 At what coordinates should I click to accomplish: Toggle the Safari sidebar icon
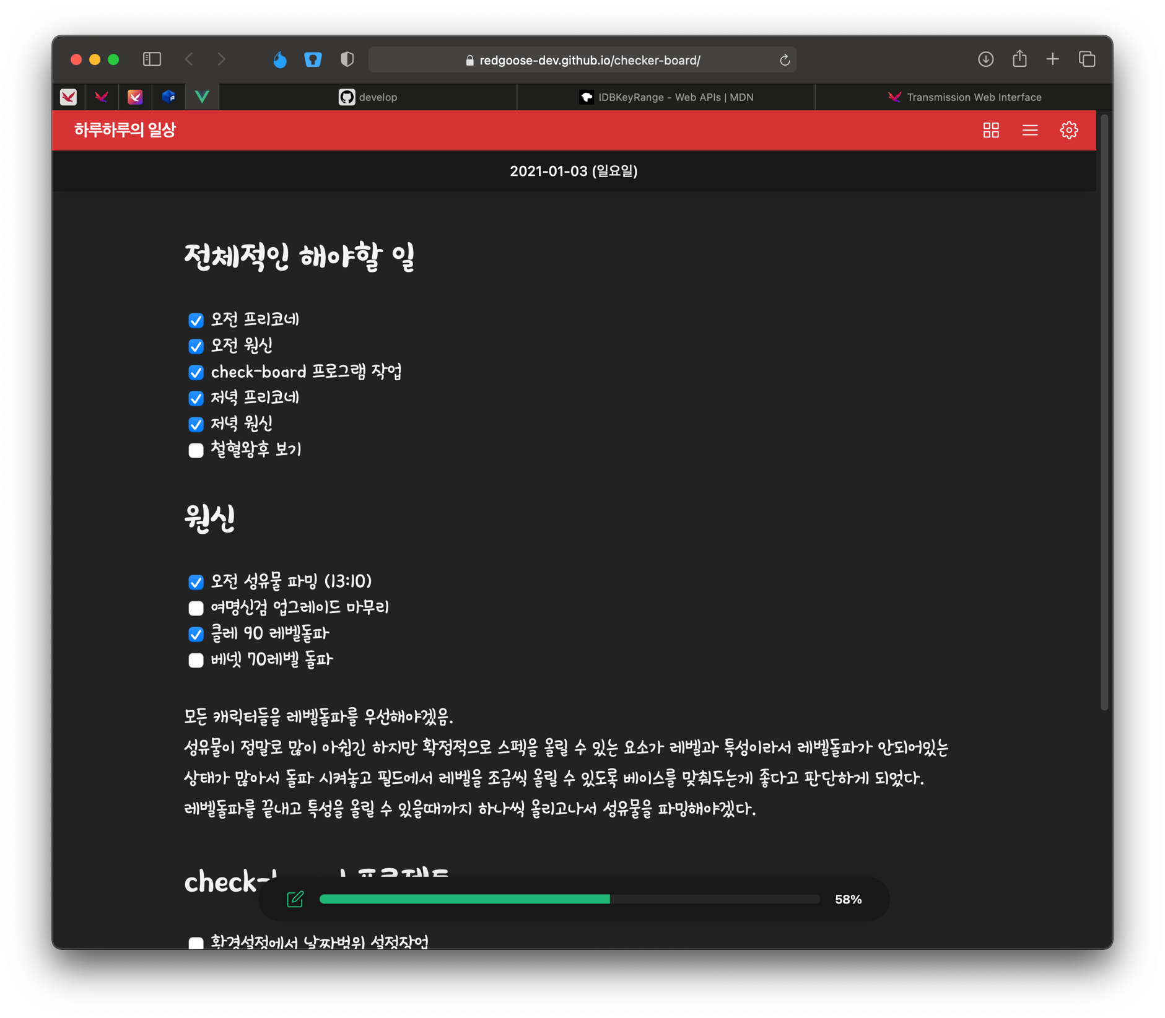[x=152, y=59]
